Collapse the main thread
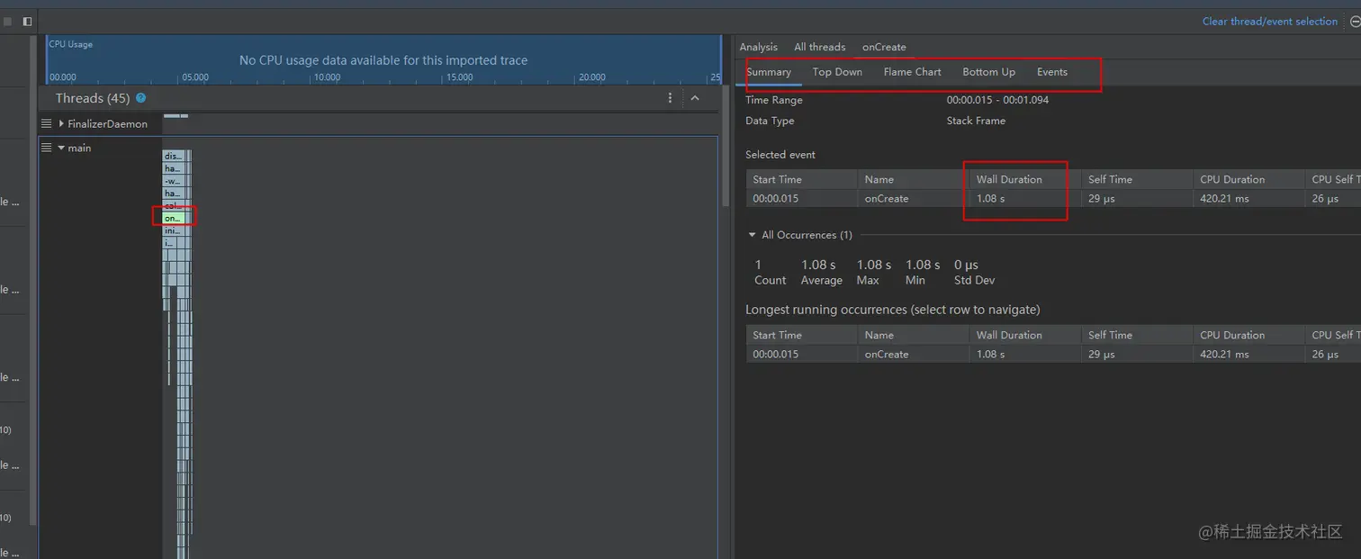 click(x=61, y=148)
